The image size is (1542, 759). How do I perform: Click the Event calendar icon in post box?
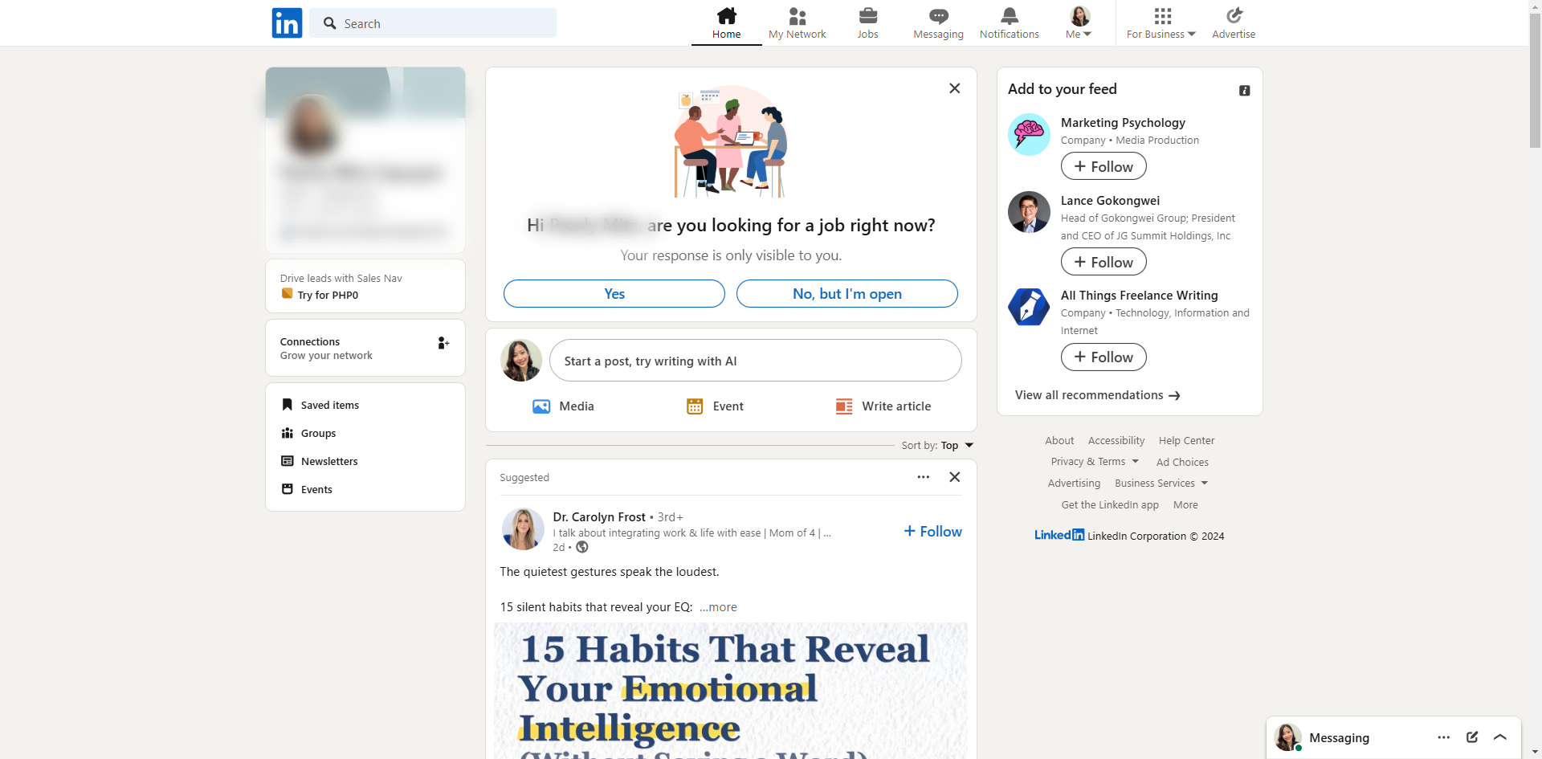pyautogui.click(x=695, y=406)
